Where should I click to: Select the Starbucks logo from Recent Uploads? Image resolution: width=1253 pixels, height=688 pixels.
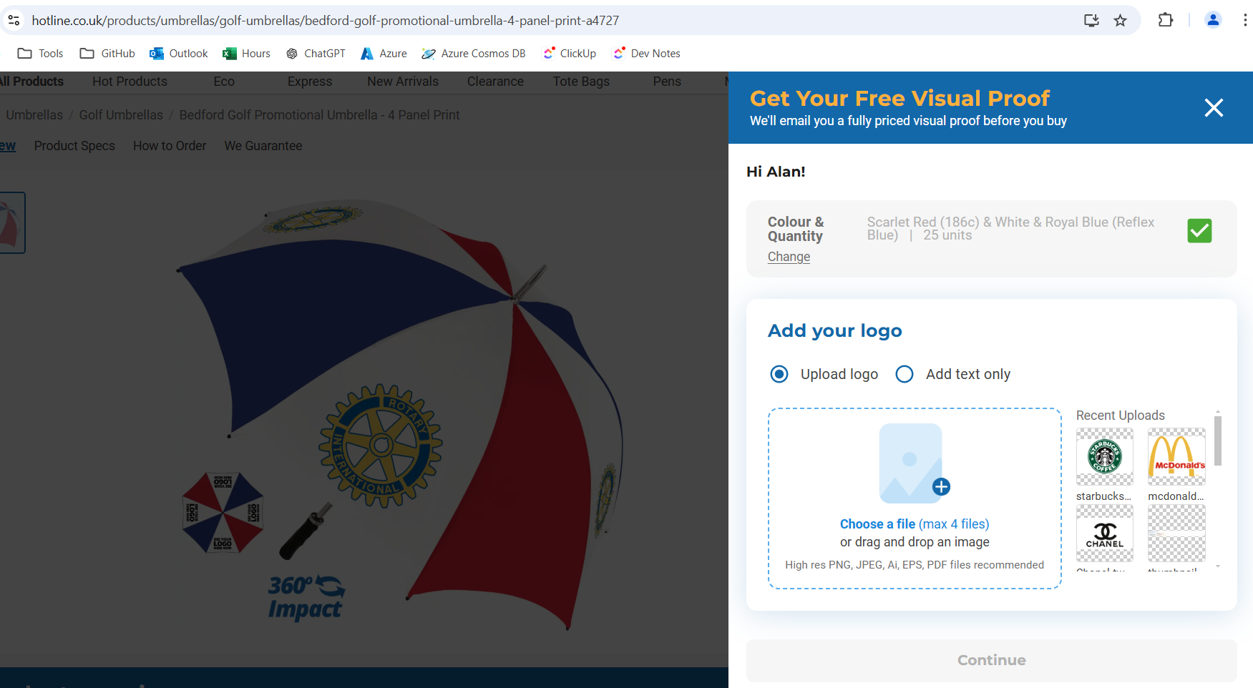pos(1104,457)
